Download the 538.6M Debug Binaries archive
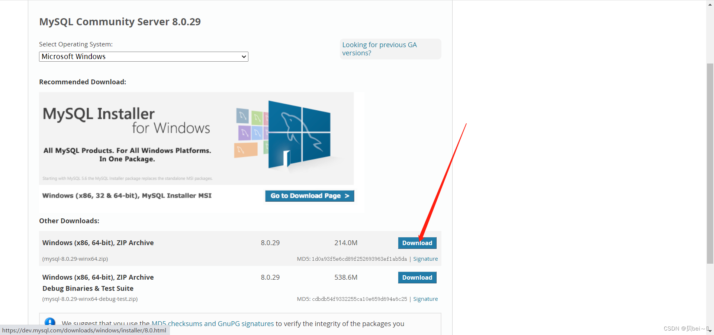714x335 pixels. tap(417, 277)
